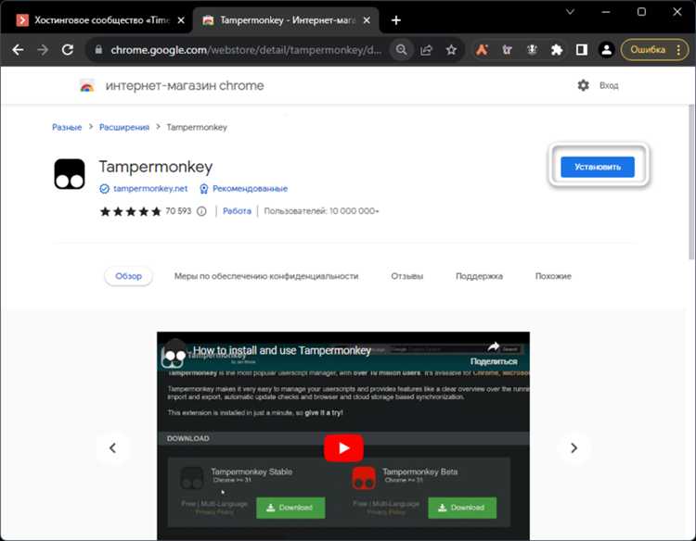Open the Extensions puzzle piece menu

click(557, 50)
